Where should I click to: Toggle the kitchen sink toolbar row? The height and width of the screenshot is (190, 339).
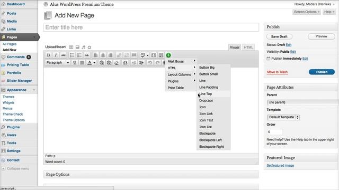tap(161, 55)
